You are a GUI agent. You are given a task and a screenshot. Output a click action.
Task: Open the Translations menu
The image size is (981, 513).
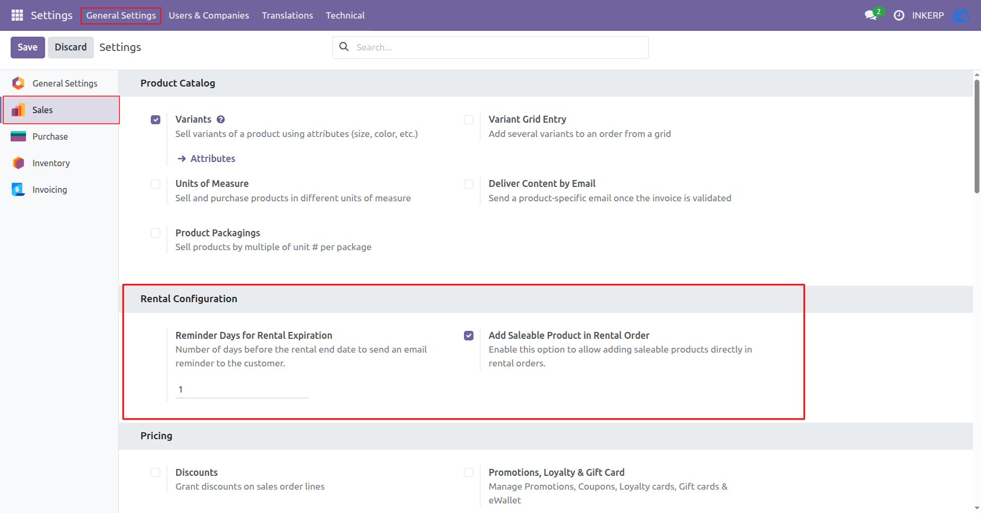287,15
